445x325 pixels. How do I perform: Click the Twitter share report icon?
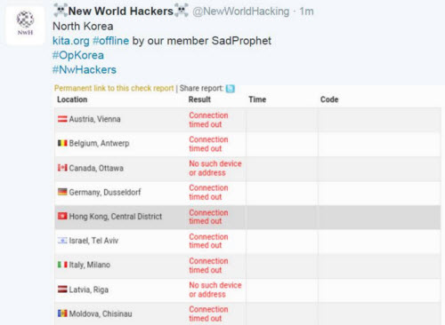coord(231,89)
